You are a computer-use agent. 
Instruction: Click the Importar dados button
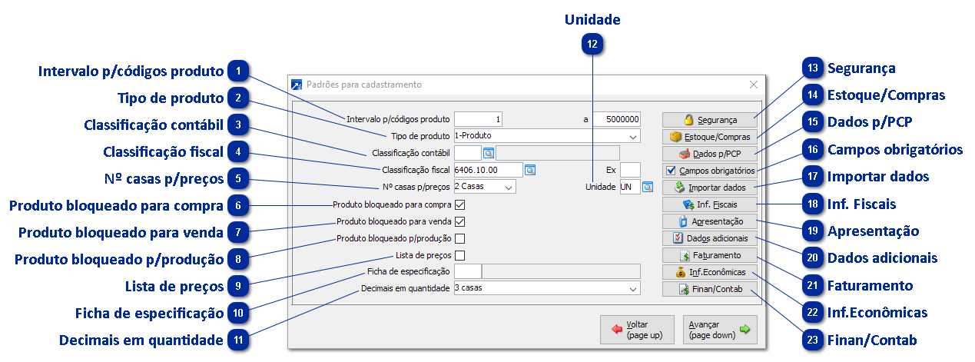(710, 188)
